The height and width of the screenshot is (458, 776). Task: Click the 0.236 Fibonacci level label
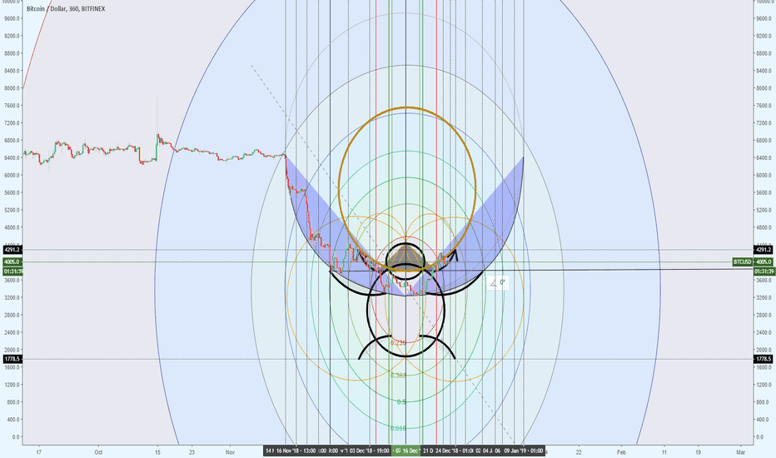398,342
